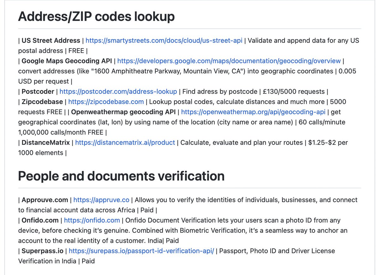Click 'to financial account data across Africa' text
This screenshot has height=275, width=379.
tap(76, 210)
